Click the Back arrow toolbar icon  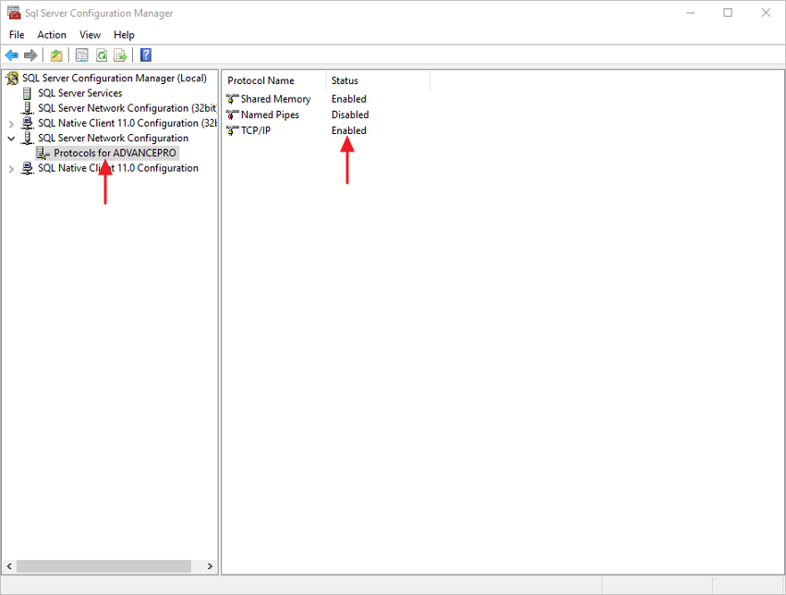[12, 55]
